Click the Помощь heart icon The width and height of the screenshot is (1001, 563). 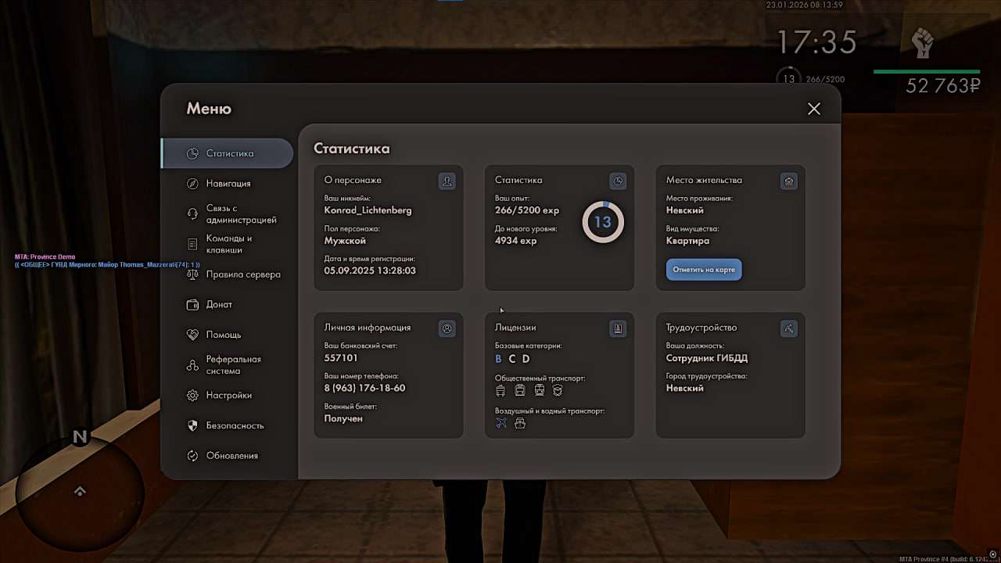tap(192, 335)
